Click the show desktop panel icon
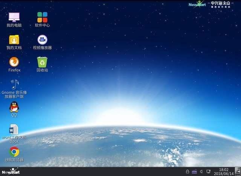The width and height of the screenshot is (241, 176). click(x=238, y=171)
